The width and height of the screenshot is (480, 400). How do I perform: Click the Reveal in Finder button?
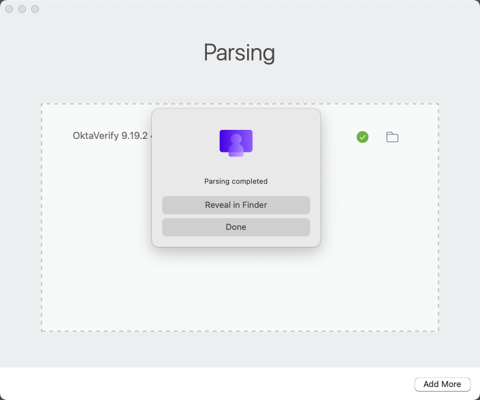[x=236, y=205]
